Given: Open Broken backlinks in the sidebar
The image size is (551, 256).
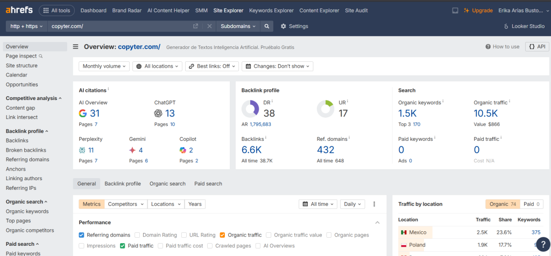Looking at the screenshot, I should (26, 150).
